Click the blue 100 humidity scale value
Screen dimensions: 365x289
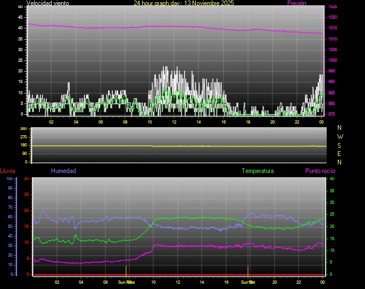pyautogui.click(x=9, y=179)
